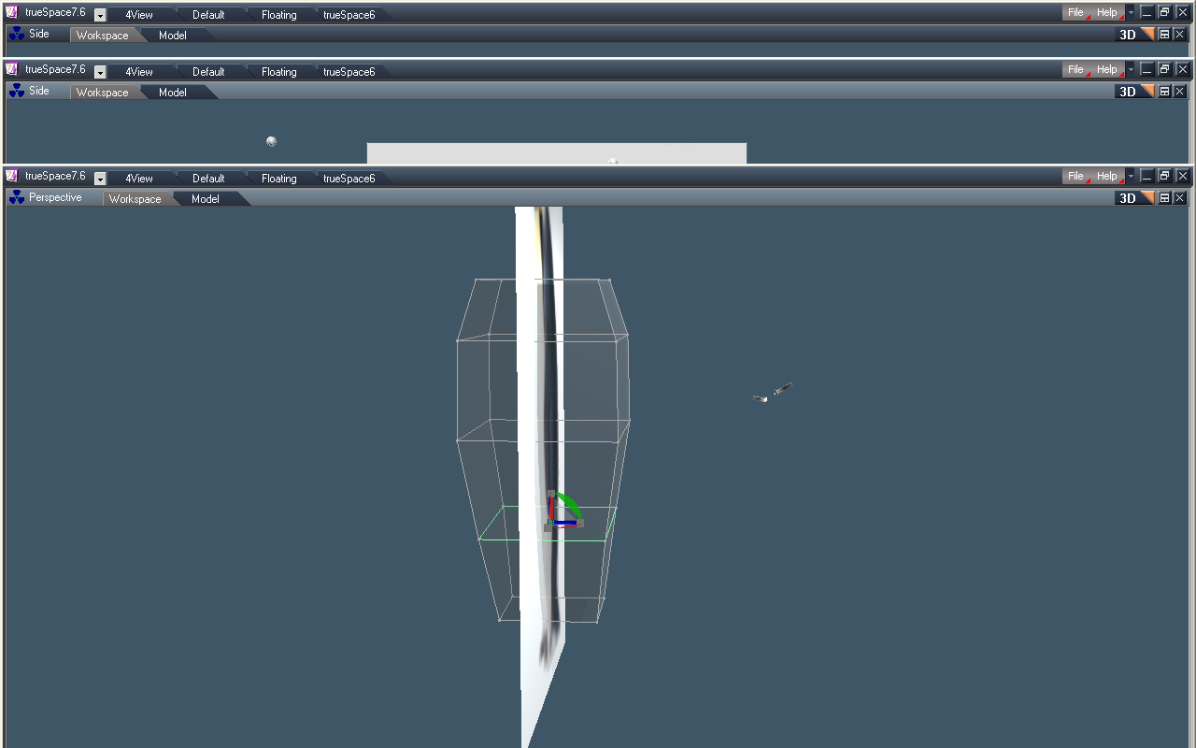Click the layout icon next to 3D in middle window

click(1164, 91)
